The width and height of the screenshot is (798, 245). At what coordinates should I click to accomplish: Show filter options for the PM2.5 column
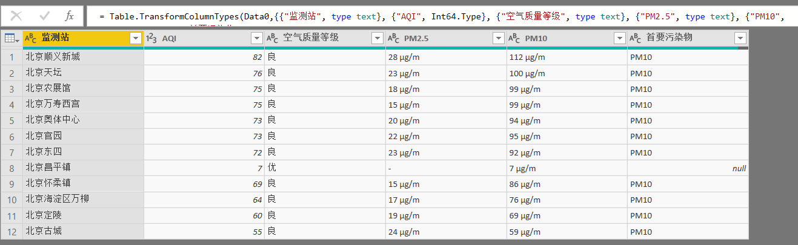(498, 39)
